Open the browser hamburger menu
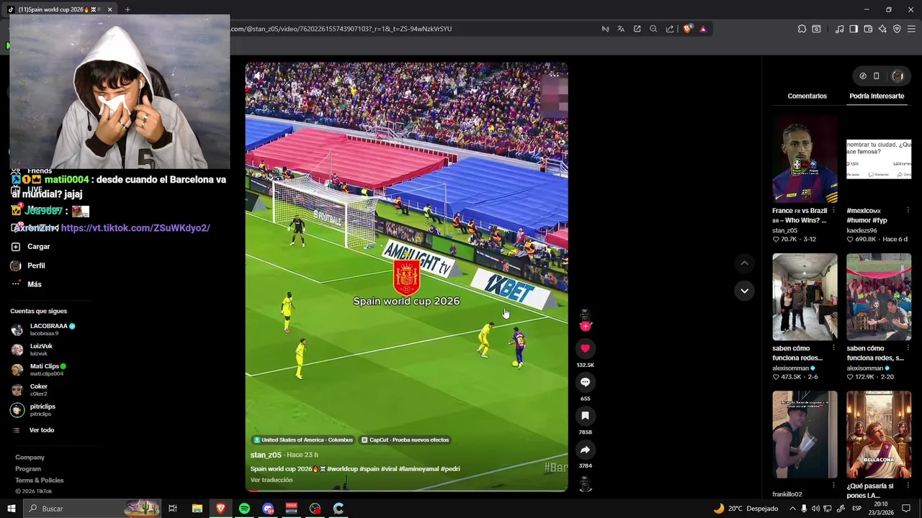 click(x=911, y=29)
